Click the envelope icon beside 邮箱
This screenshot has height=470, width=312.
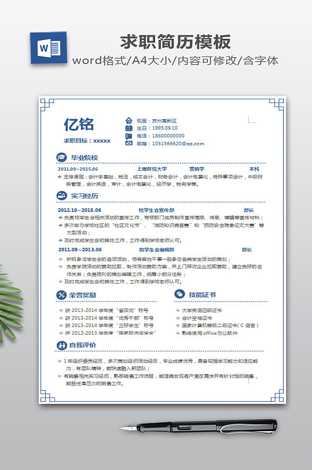[x=129, y=144]
